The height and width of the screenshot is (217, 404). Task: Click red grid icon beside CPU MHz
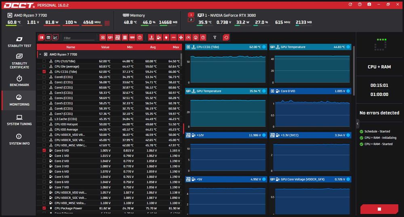pos(107,23)
